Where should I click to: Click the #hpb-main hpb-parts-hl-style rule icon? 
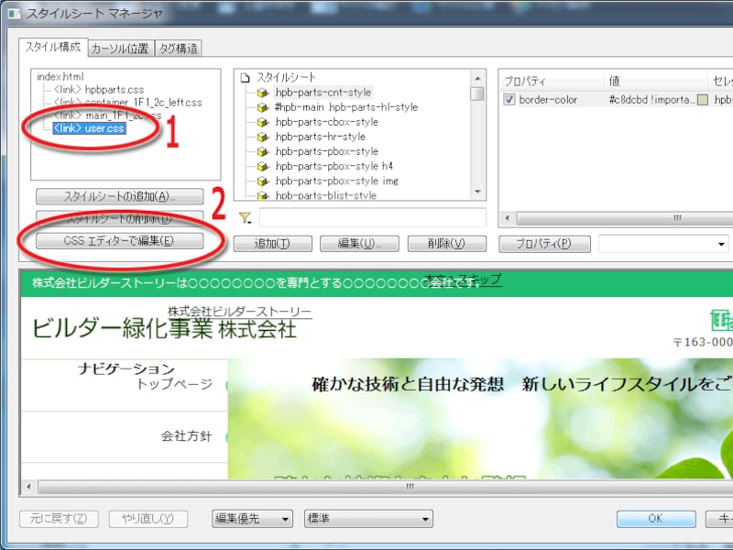(x=263, y=107)
